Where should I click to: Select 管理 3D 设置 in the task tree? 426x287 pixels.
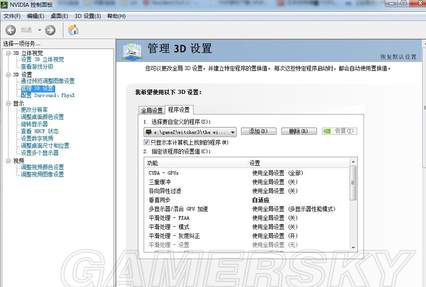tap(38, 88)
